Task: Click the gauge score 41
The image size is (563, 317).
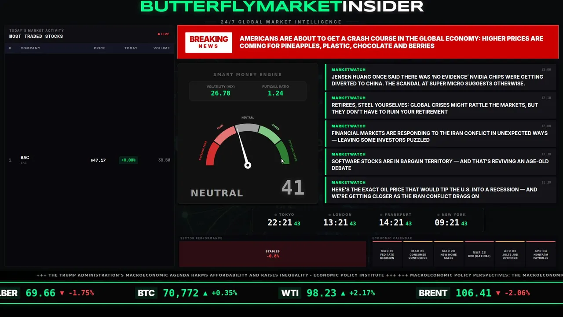Action: click(x=292, y=188)
